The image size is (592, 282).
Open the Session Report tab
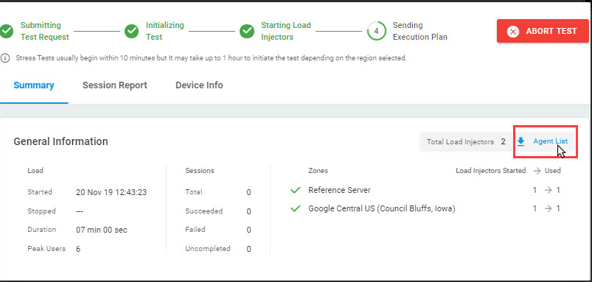click(x=115, y=85)
